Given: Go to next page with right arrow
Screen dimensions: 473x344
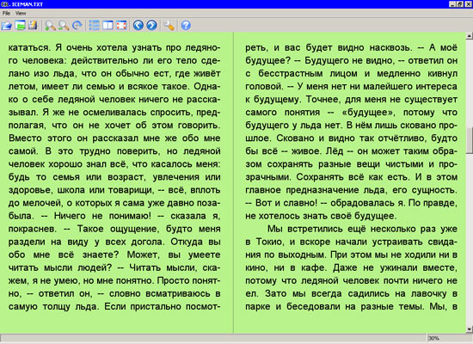Looking at the screenshot, I should tap(151, 25).
